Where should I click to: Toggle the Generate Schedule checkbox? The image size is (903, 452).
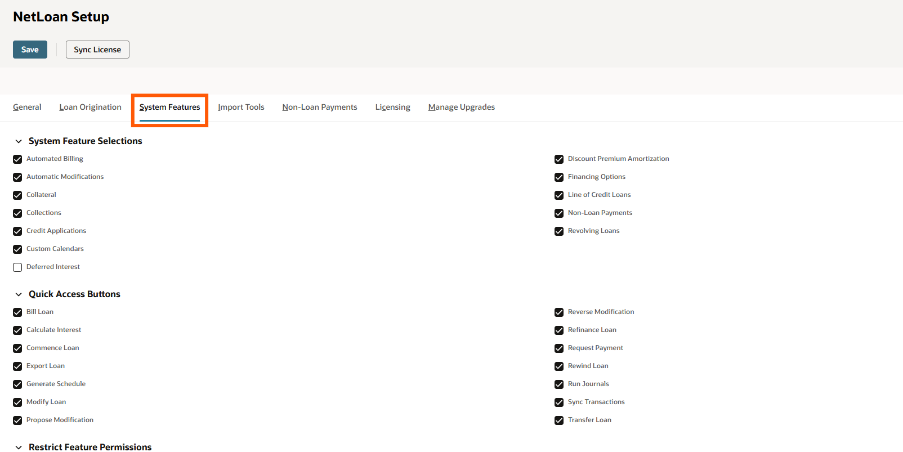[x=17, y=384]
